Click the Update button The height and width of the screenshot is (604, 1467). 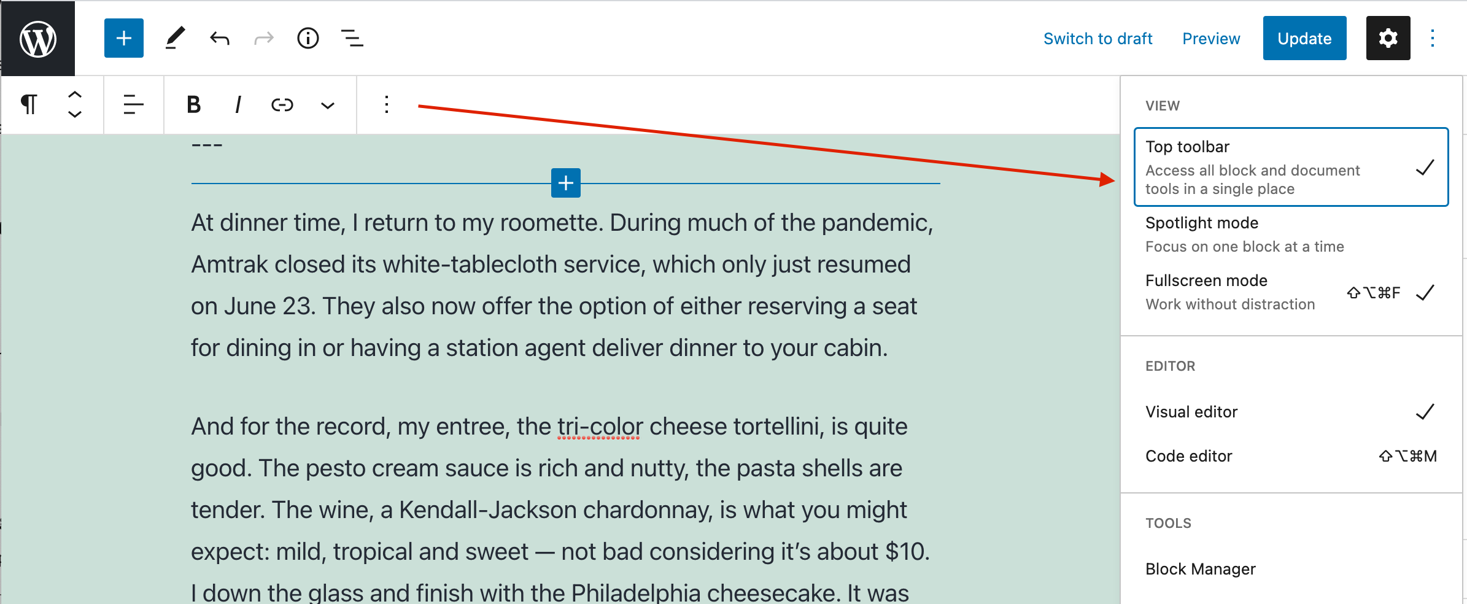(x=1304, y=38)
